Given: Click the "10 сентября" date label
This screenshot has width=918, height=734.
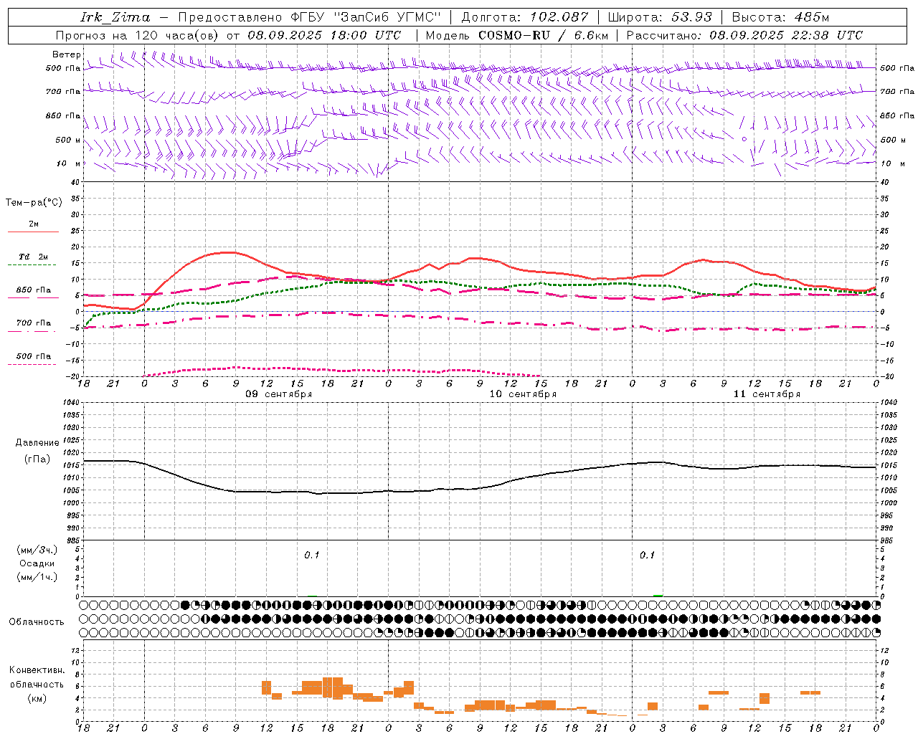Looking at the screenshot, I should (x=523, y=394).
